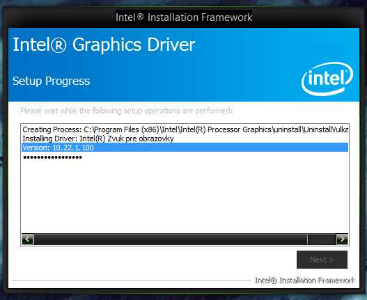Click the right scroll arrow of the log list
This screenshot has width=367, height=300.
pyautogui.click(x=342, y=239)
